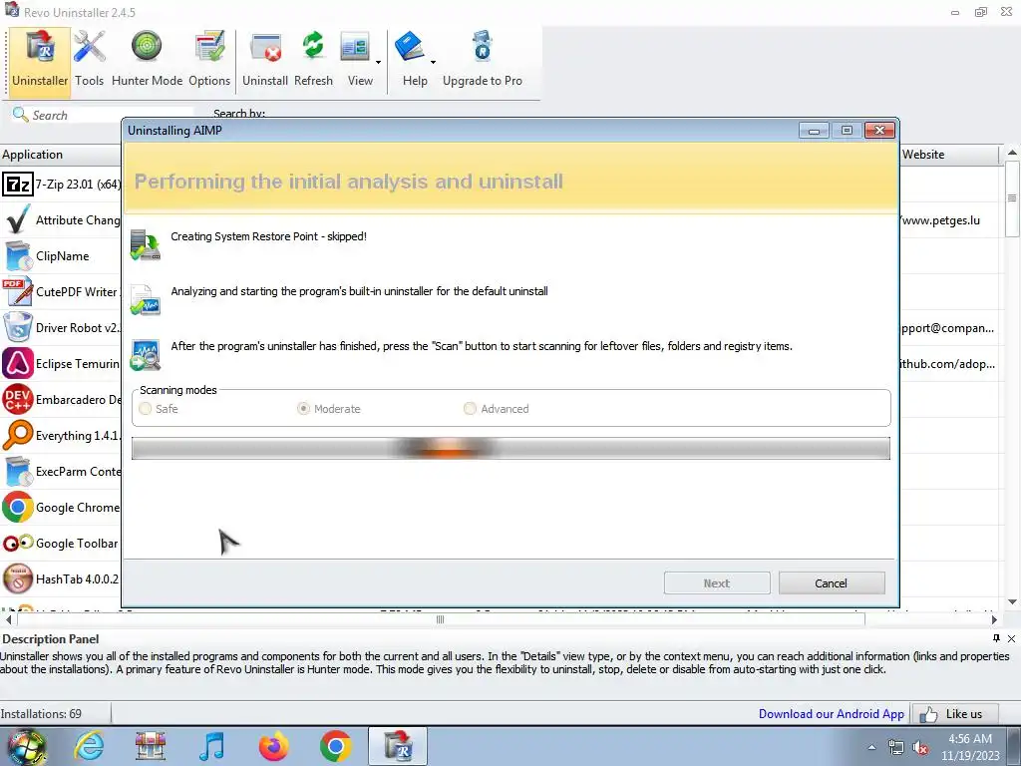Select the HashTab 4.0.0.2 icon
The width and height of the screenshot is (1021, 766).
(18, 579)
